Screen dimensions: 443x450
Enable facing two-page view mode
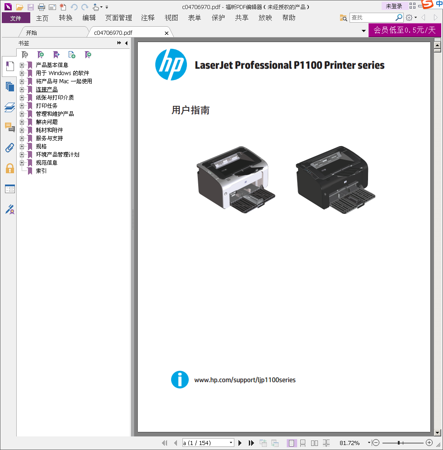pos(314,443)
